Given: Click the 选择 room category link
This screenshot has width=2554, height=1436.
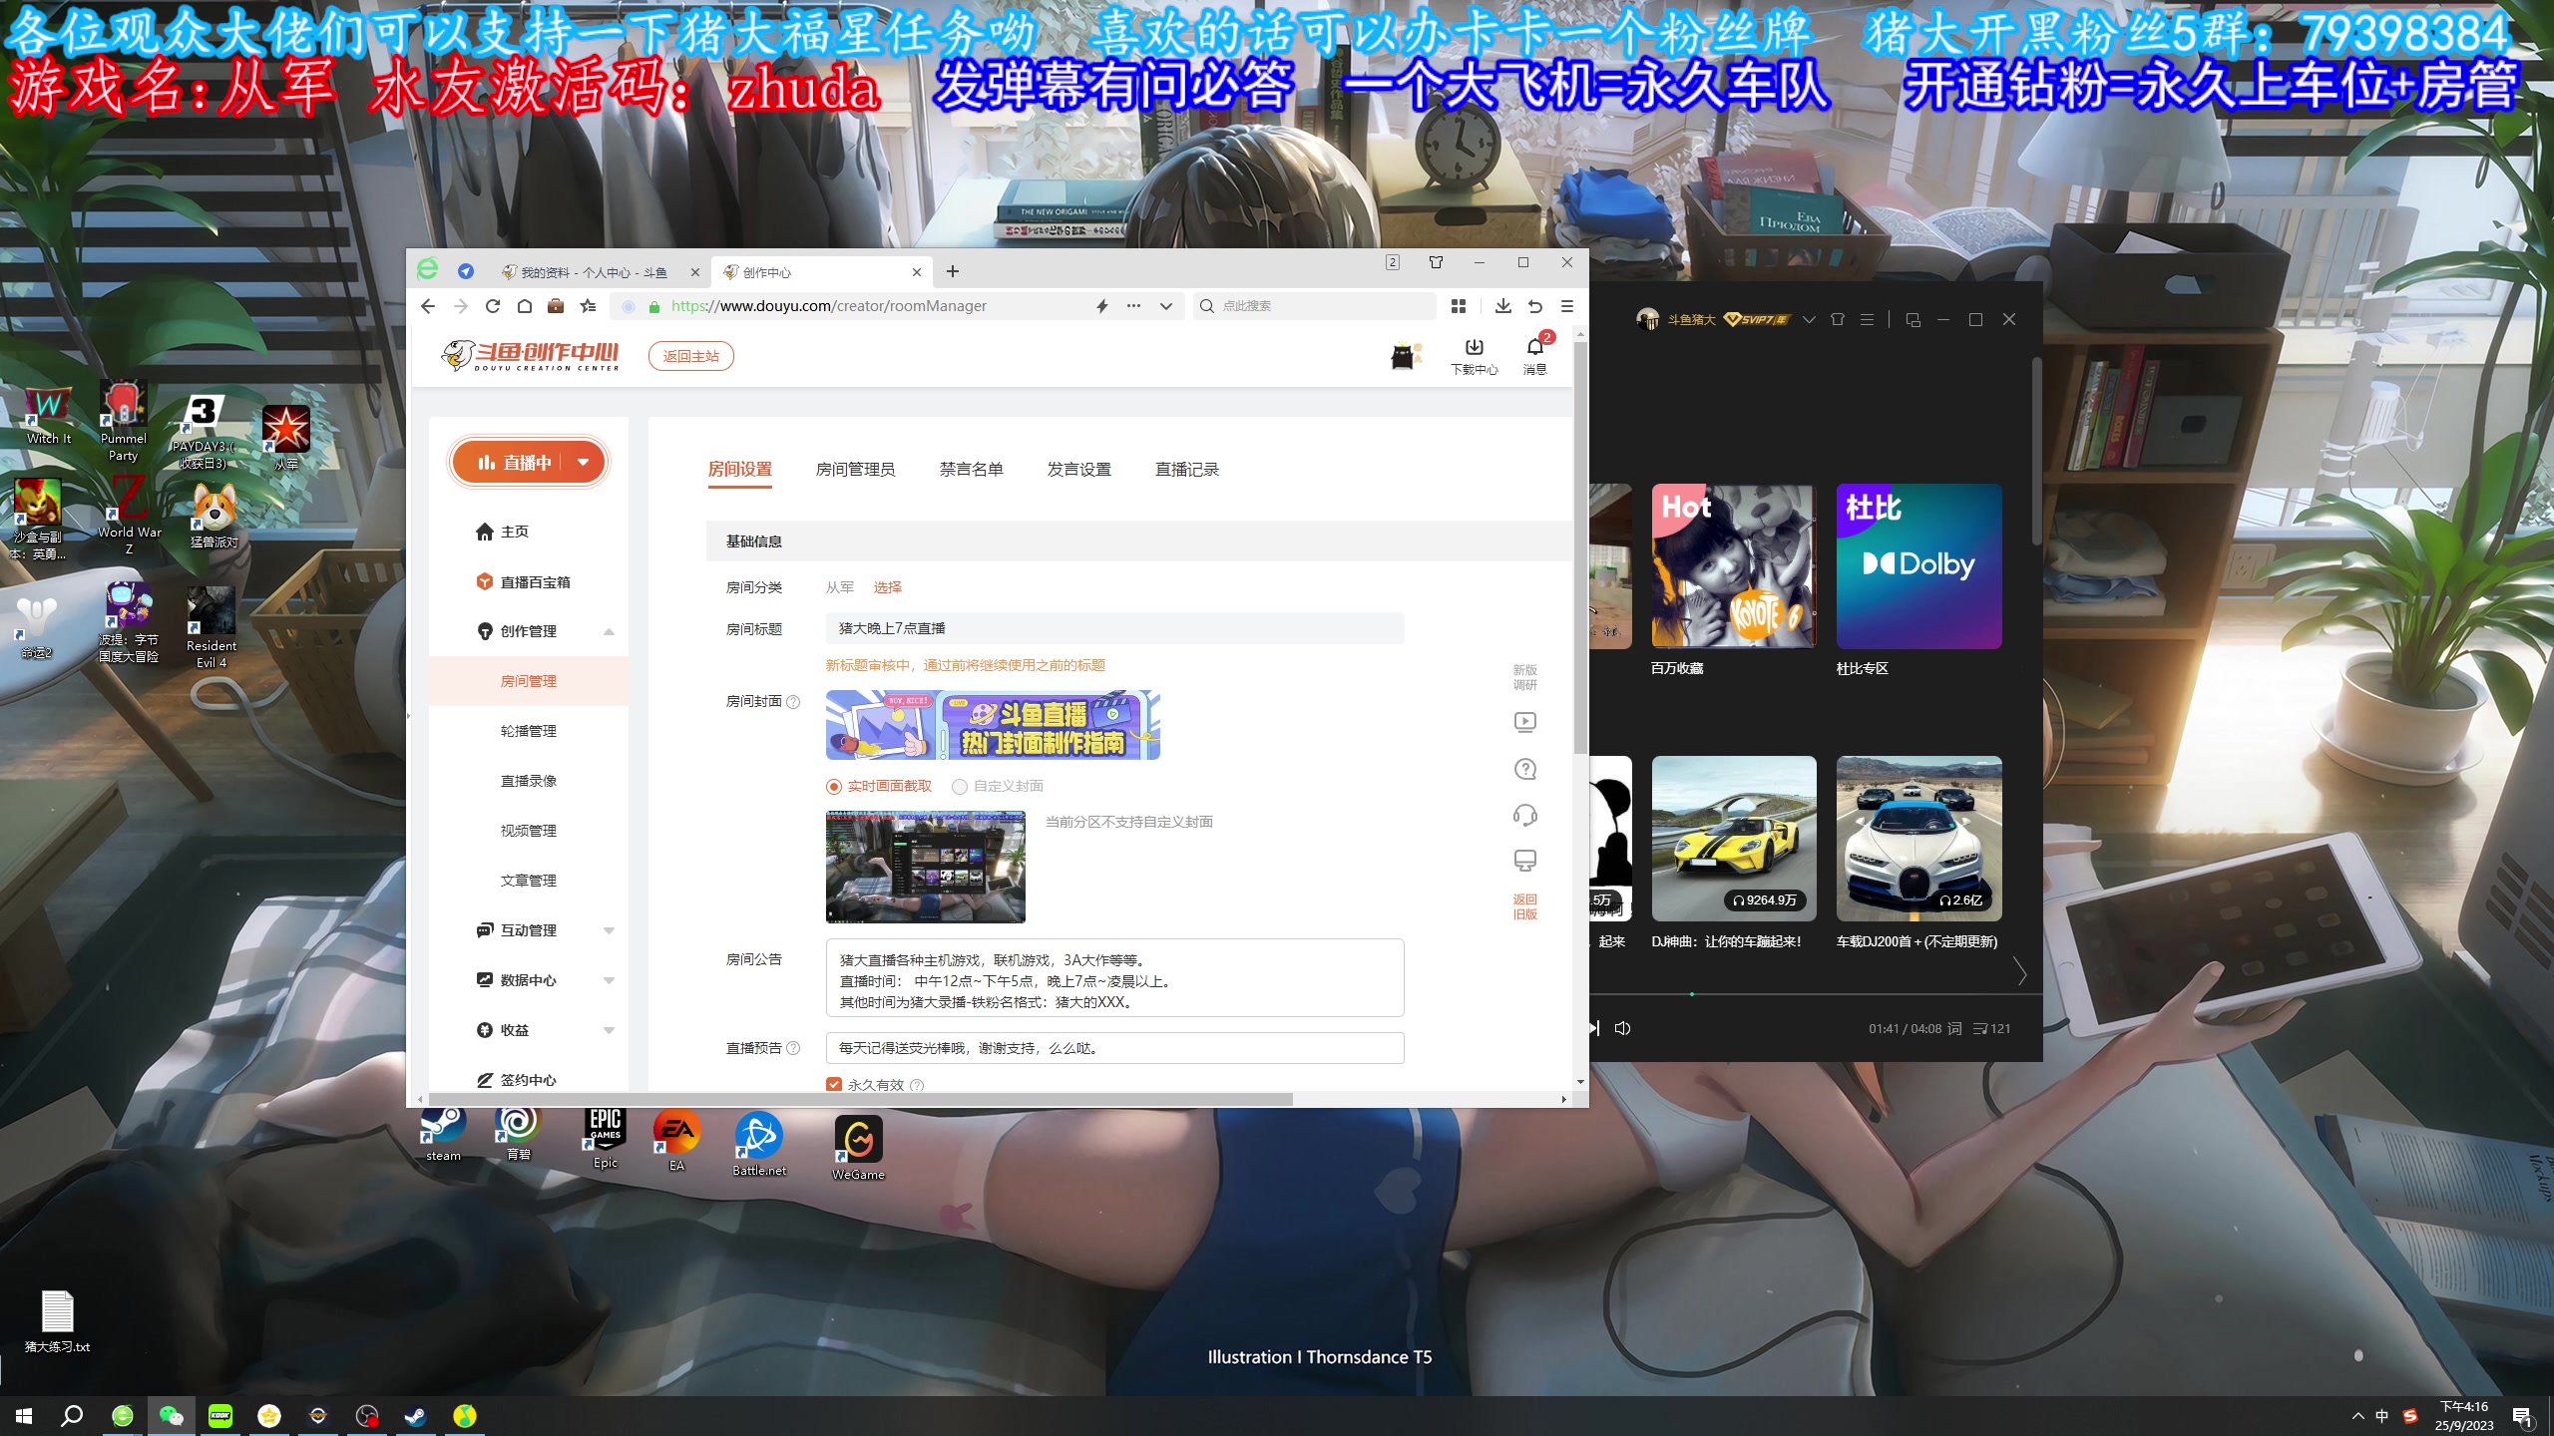Looking at the screenshot, I should tap(887, 587).
